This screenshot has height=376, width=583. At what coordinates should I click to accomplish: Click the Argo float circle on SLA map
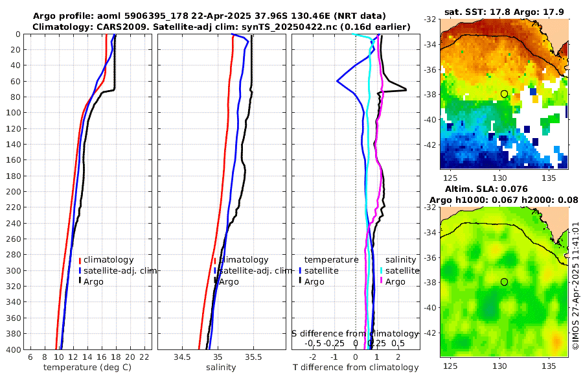(504, 282)
